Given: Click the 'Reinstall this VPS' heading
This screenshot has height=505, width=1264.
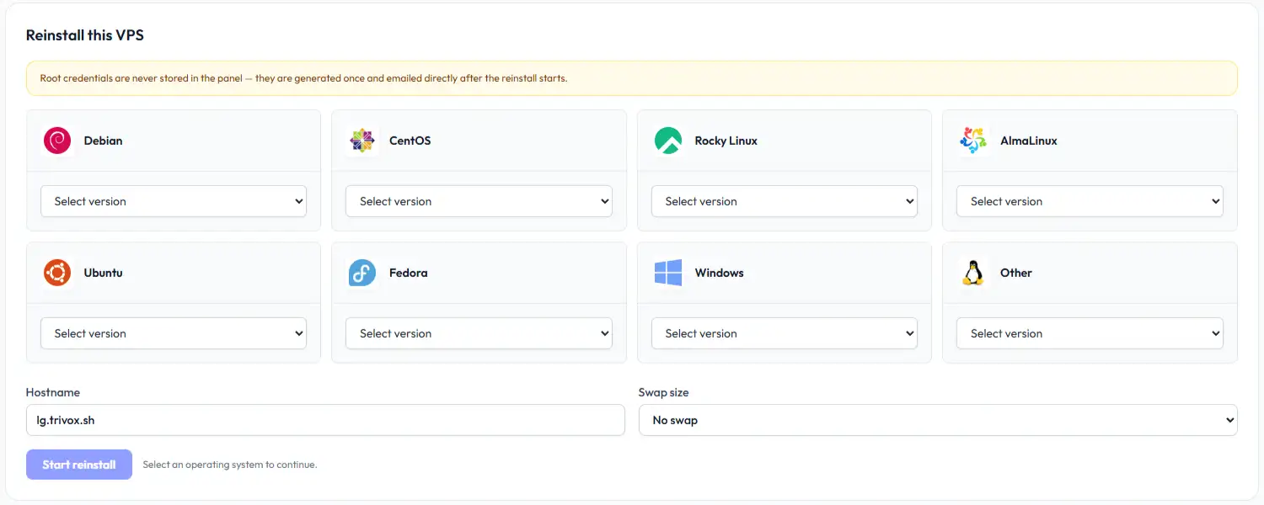Looking at the screenshot, I should (85, 35).
